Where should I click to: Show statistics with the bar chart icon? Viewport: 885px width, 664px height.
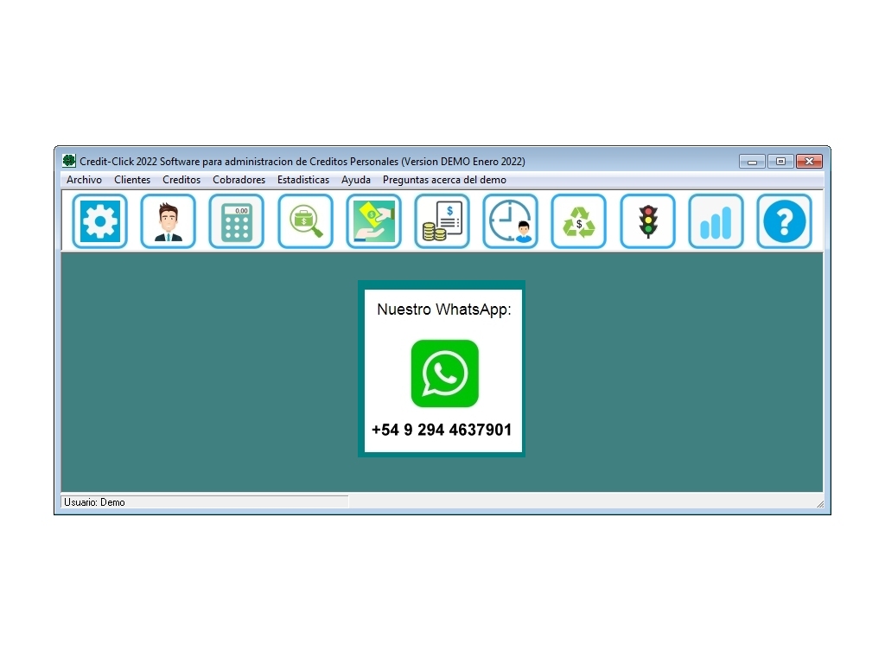pos(716,221)
